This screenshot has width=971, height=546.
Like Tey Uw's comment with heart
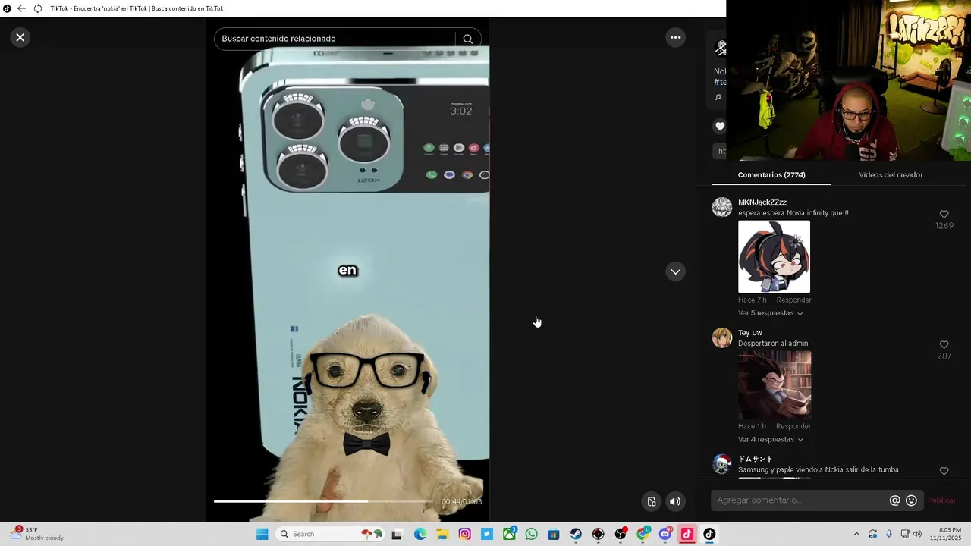[x=944, y=345]
